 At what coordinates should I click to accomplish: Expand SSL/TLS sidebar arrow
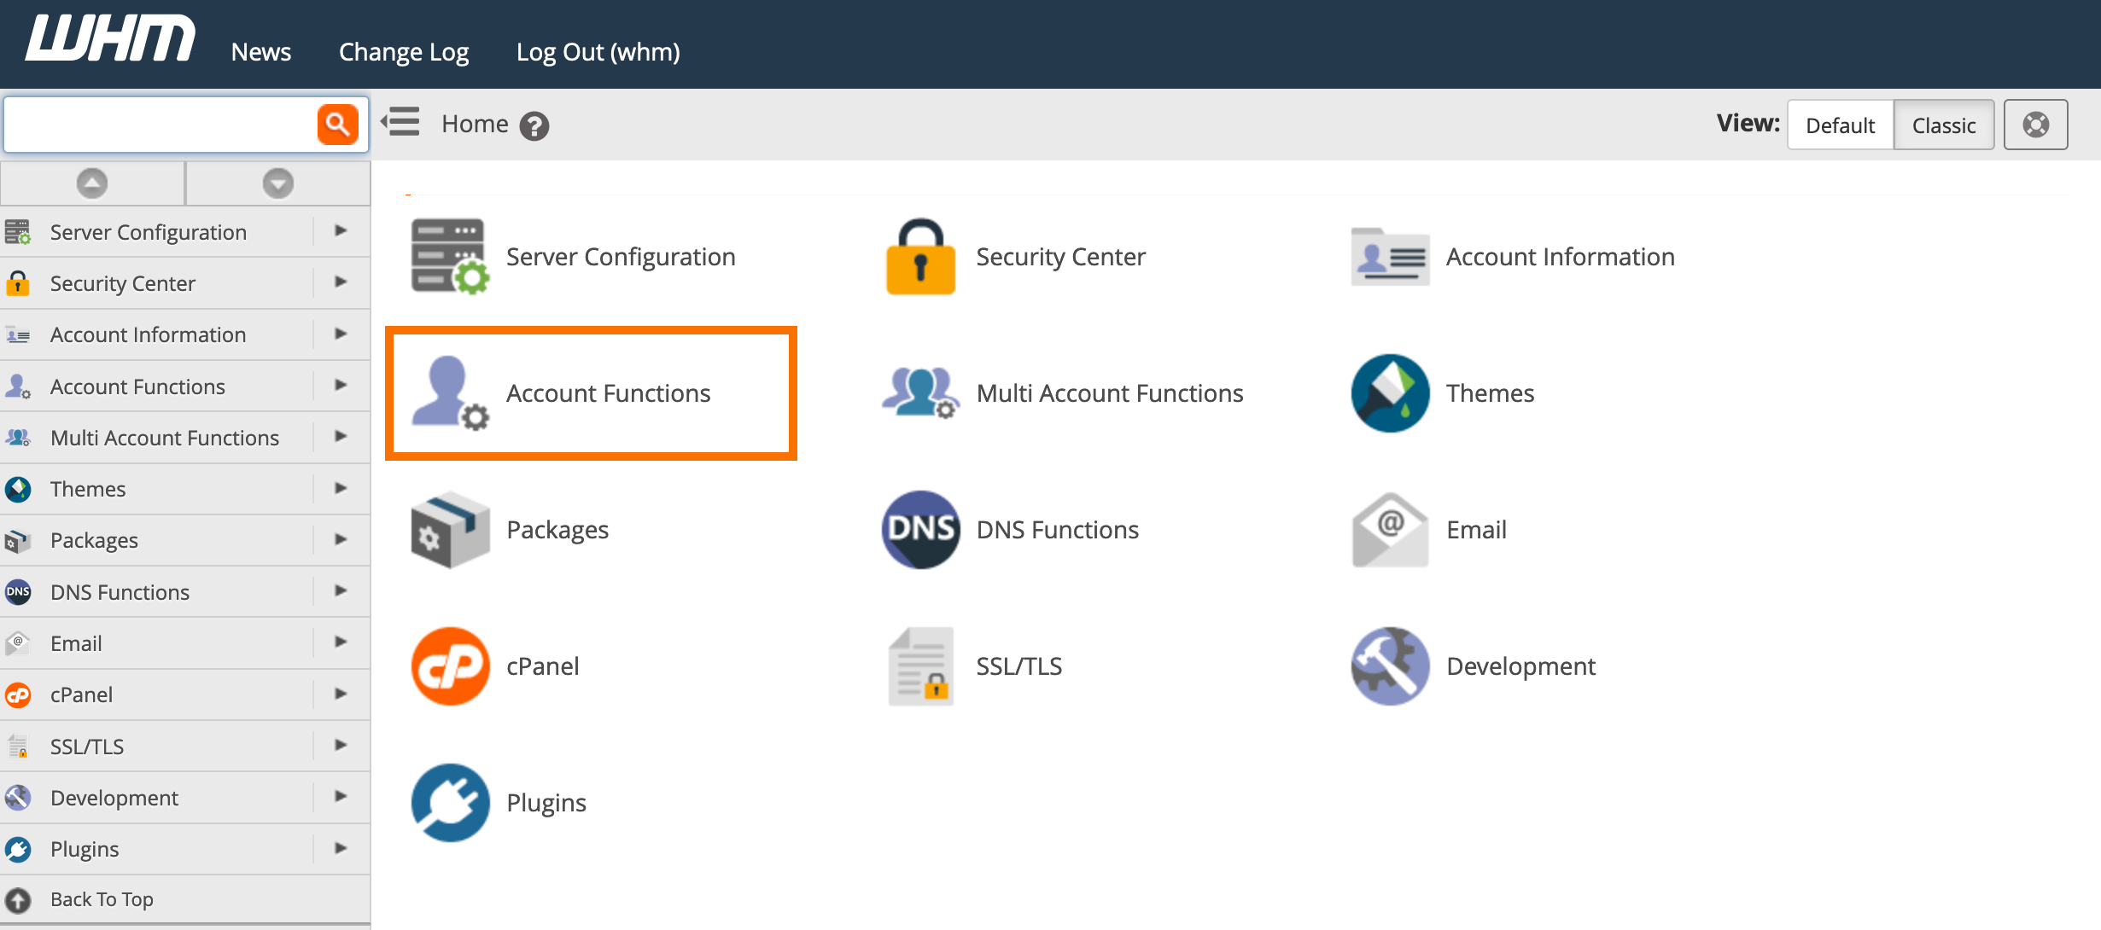[x=341, y=745]
